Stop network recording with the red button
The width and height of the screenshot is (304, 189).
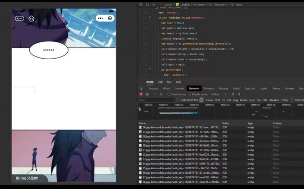click(x=141, y=94)
